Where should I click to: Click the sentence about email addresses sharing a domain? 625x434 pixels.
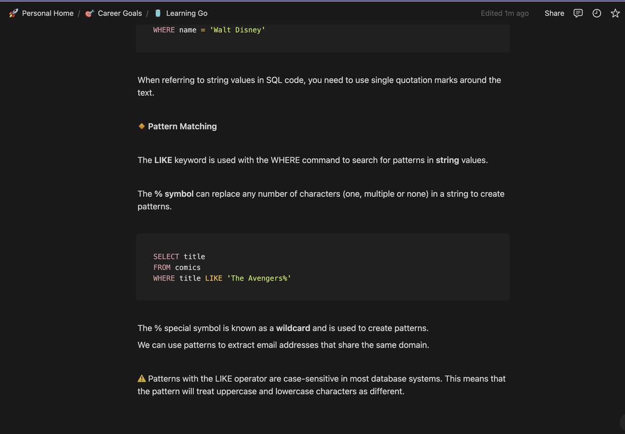point(283,345)
